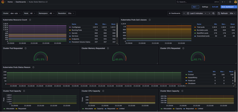Expand the Last 5 minutes time picker

[x=196, y=13]
